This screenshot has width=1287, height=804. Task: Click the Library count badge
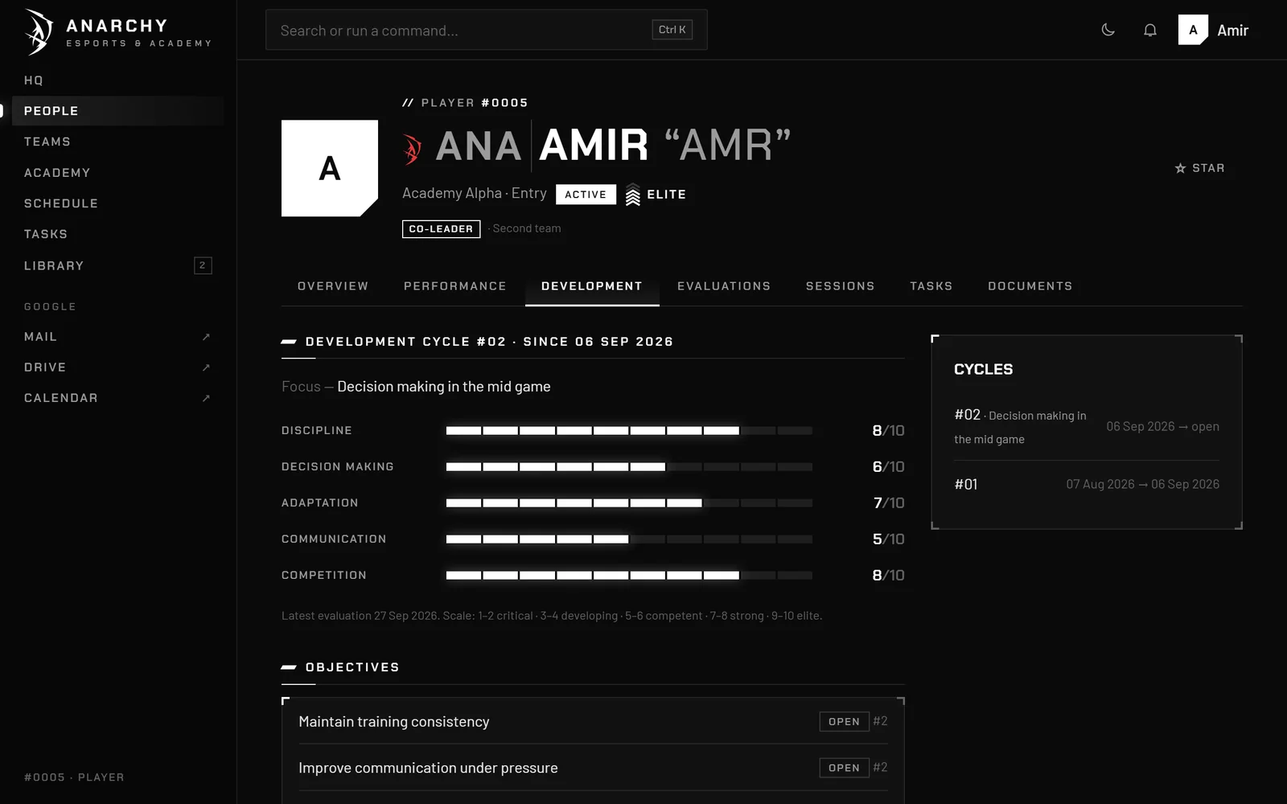(x=203, y=265)
